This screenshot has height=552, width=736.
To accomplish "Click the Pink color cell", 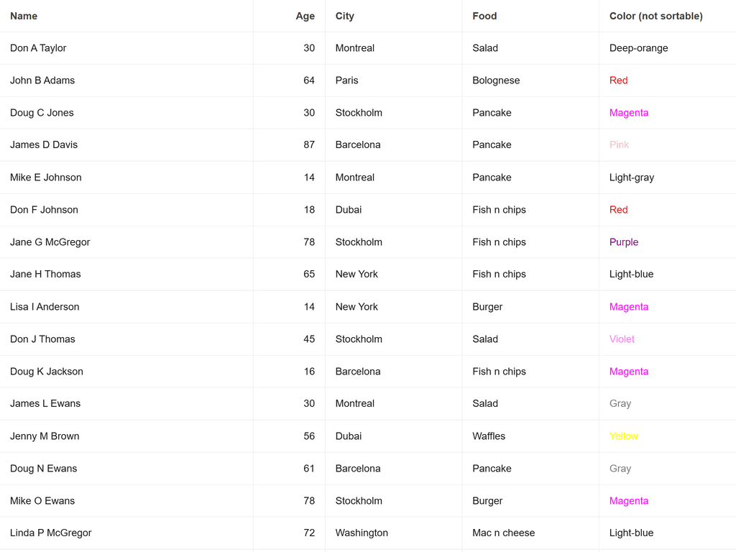I will 619,145.
